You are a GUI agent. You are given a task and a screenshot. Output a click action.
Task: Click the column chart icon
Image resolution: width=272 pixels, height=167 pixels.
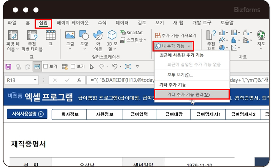(x=222, y=32)
